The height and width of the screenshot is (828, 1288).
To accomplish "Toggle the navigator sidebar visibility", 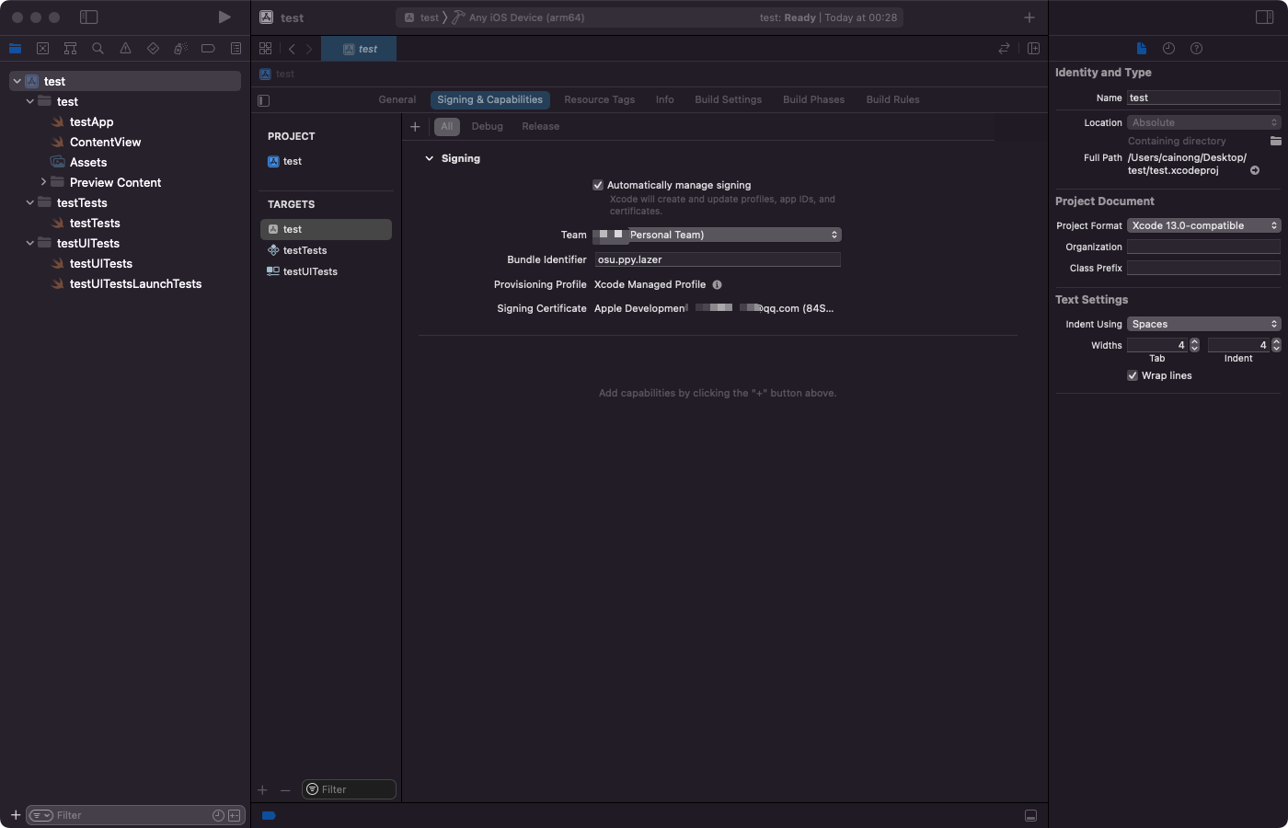I will point(89,17).
